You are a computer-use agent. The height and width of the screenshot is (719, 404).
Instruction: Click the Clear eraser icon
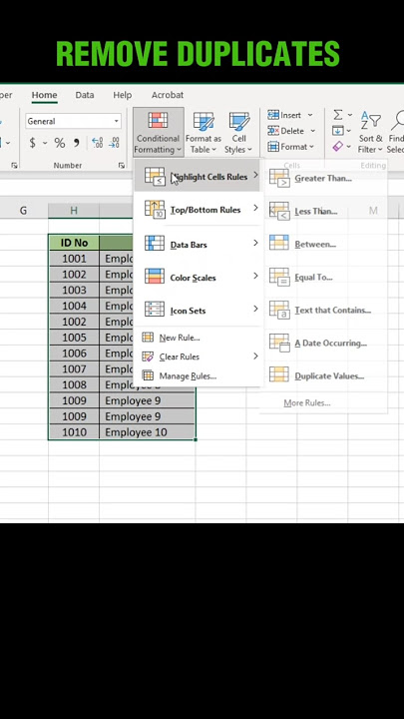(x=338, y=147)
